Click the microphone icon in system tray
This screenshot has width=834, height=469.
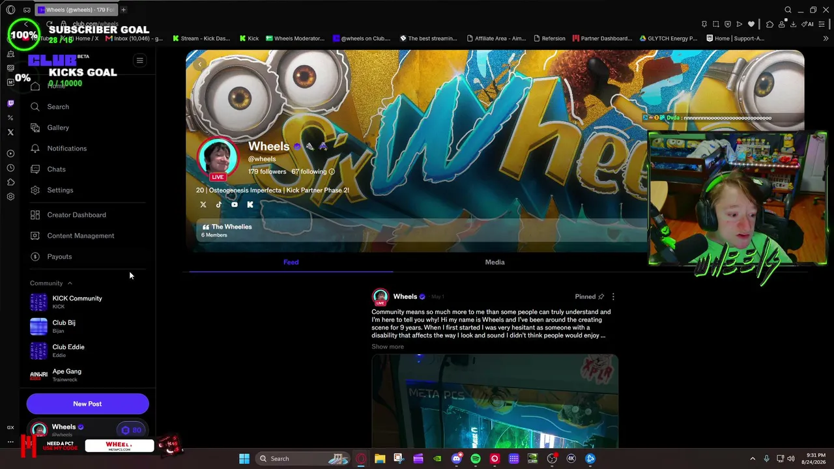[766, 459]
